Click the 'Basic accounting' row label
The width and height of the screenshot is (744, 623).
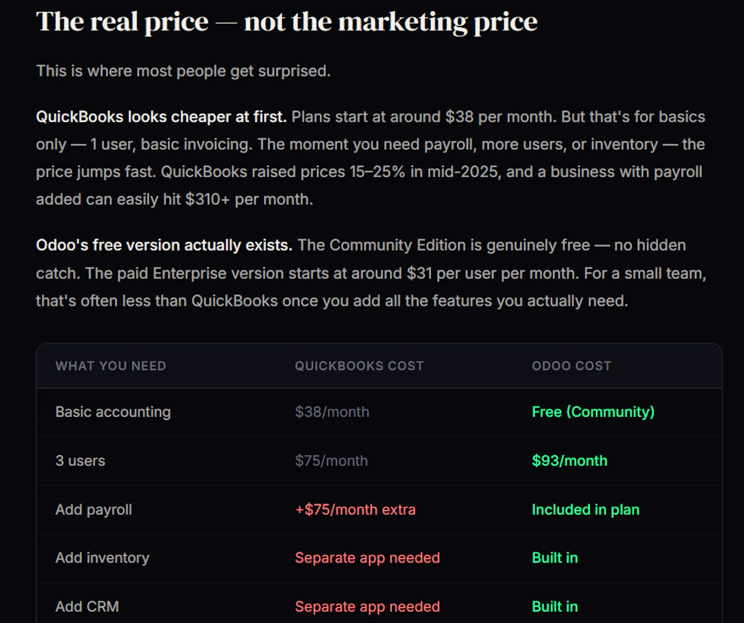113,412
